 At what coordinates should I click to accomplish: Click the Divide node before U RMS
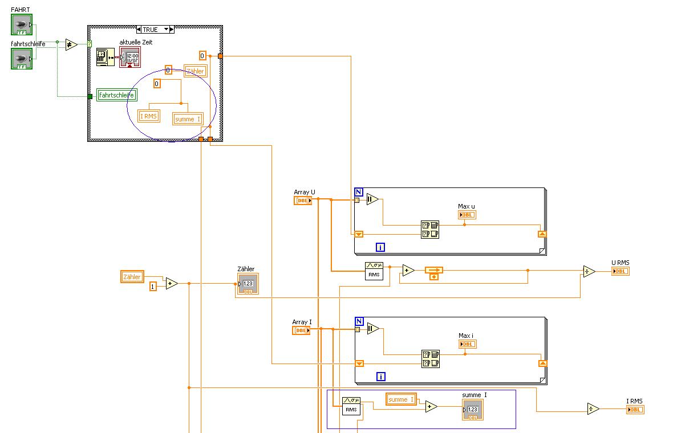(589, 271)
